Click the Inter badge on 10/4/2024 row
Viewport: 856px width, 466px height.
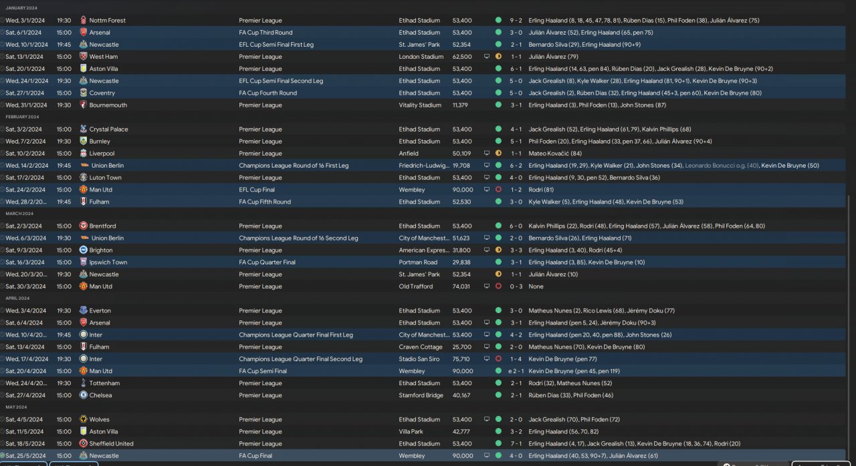(x=83, y=334)
